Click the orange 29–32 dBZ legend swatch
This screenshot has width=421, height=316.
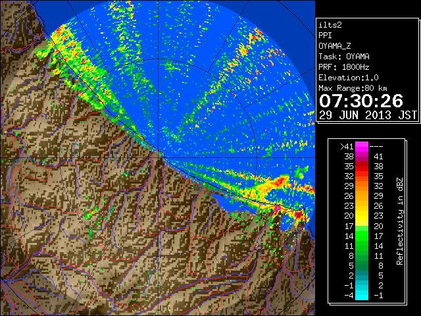tap(362, 186)
